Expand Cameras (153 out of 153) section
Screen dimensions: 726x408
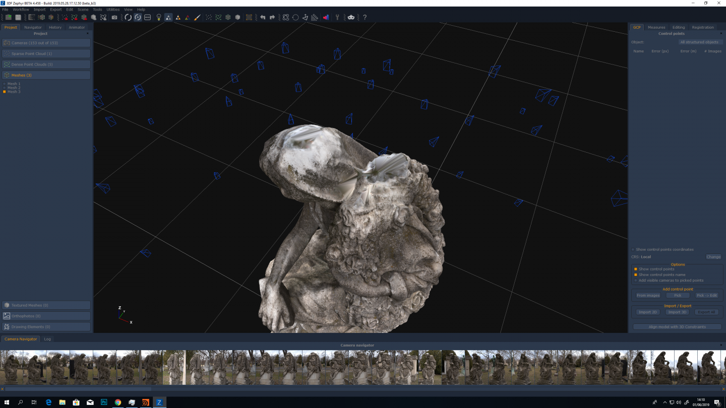(46, 43)
